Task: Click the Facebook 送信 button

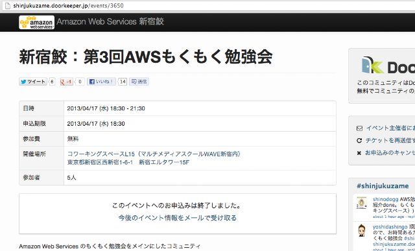Action: [x=139, y=82]
